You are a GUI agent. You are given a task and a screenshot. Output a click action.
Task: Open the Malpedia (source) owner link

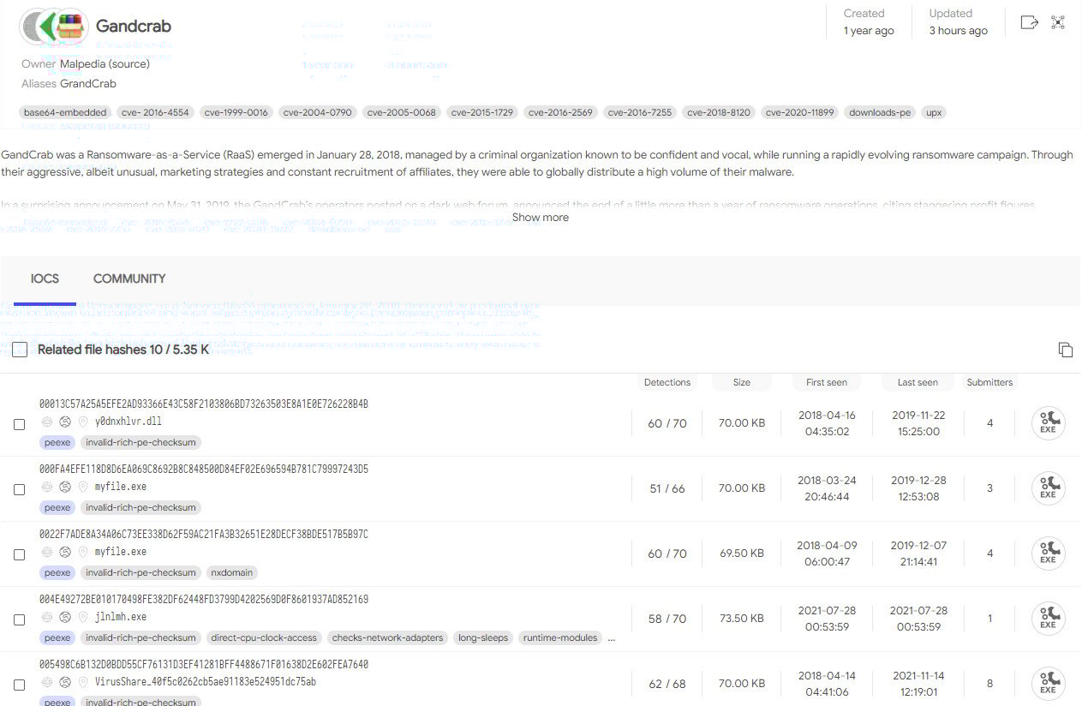click(x=105, y=64)
